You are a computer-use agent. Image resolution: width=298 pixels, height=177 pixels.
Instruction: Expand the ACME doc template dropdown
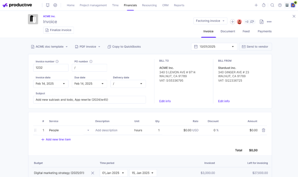pos(49,47)
